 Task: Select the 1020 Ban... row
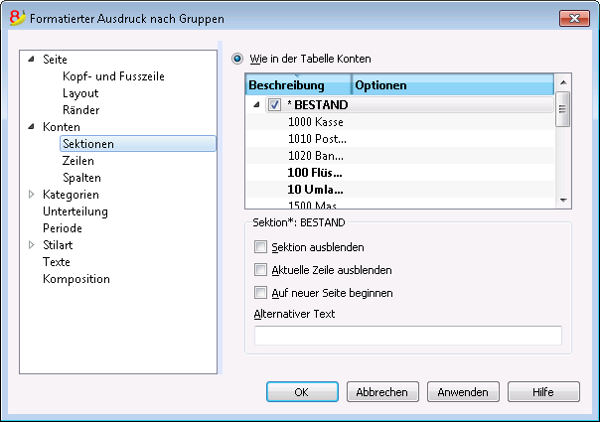pyautogui.click(x=400, y=155)
